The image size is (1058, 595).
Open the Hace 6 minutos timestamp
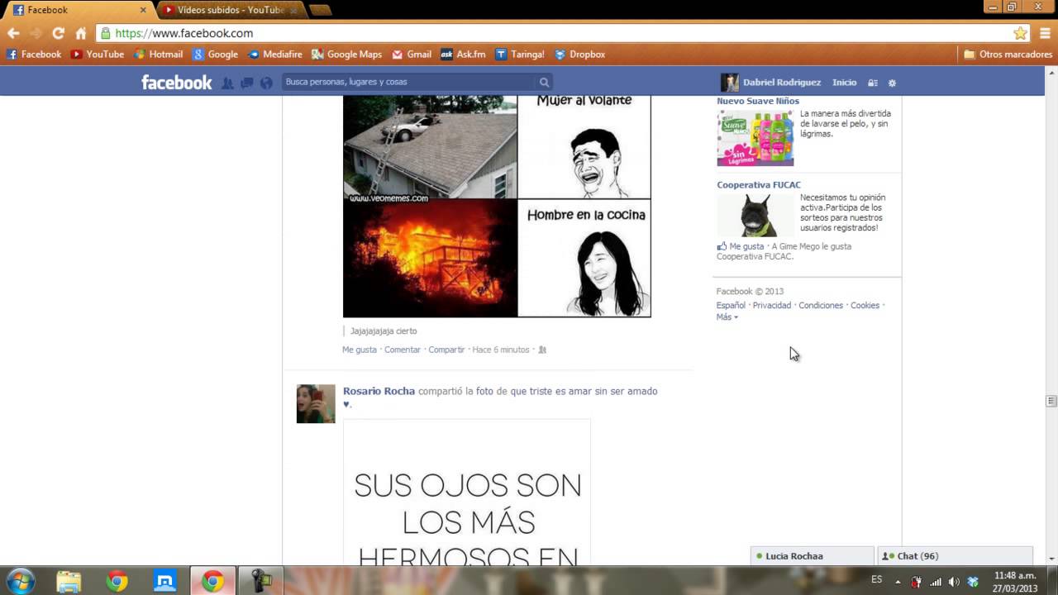click(x=501, y=350)
